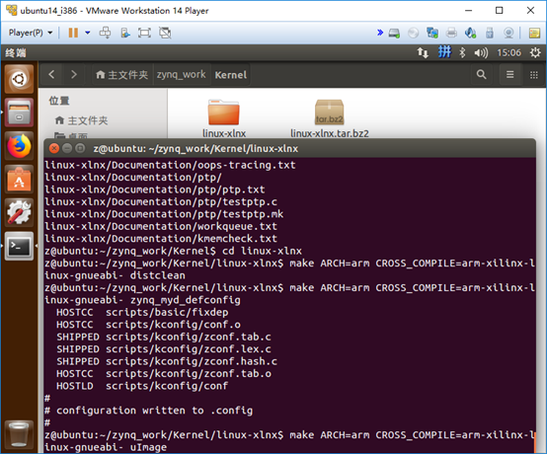Launch Firefox from the Ubuntu dock
The height and width of the screenshot is (454, 547).
[x=19, y=146]
